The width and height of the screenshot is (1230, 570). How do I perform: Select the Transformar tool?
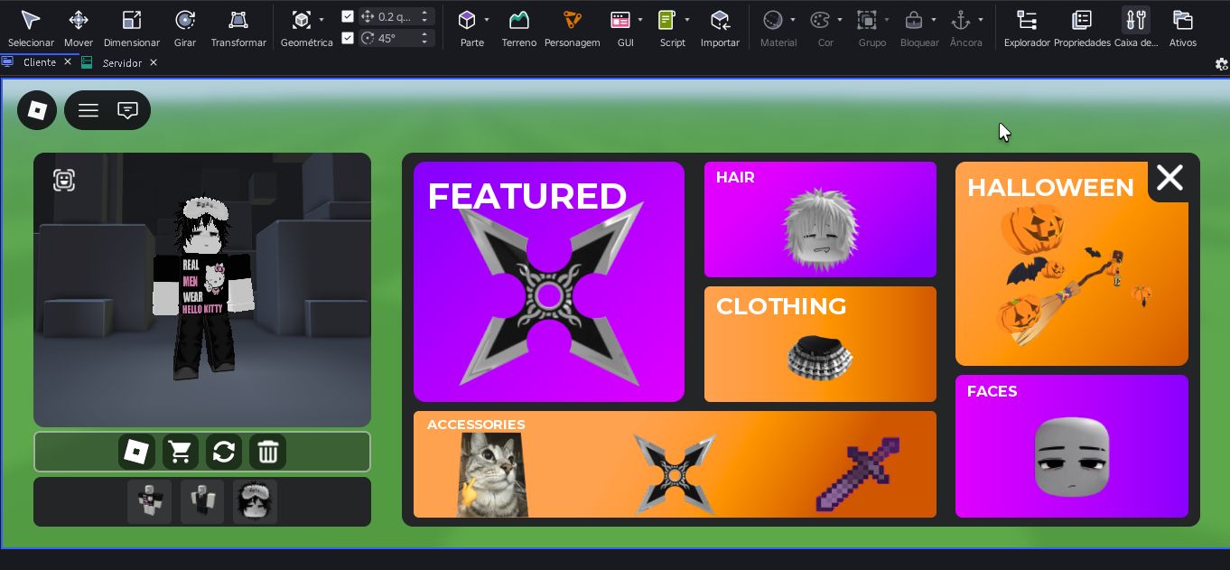238,28
